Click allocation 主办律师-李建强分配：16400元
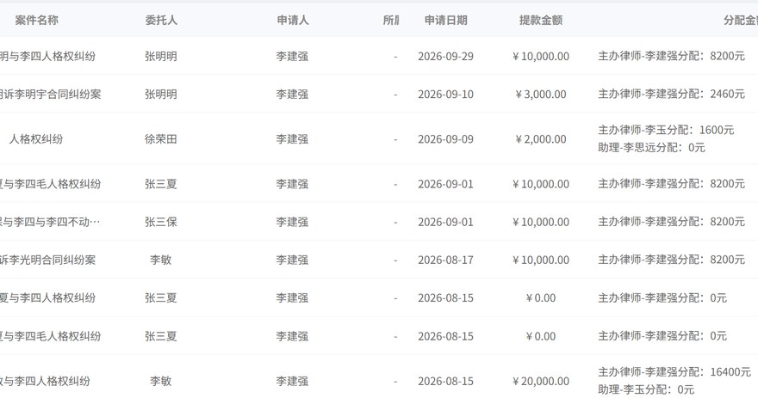 [674, 372]
